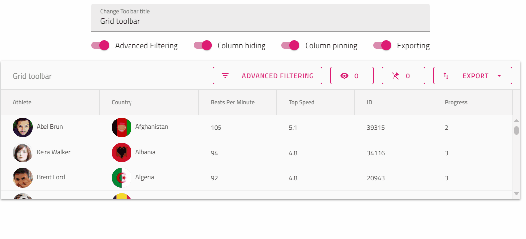526x239 pixels.
Task: Click the Advanced Filtering button label
Action: [x=277, y=76]
